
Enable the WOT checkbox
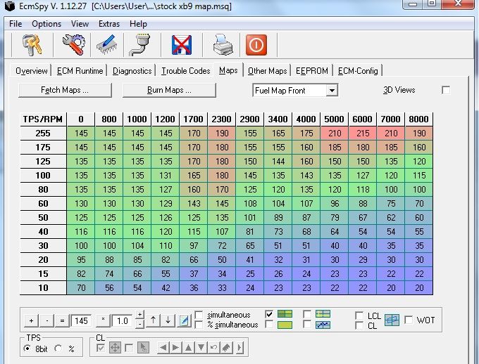(409, 320)
